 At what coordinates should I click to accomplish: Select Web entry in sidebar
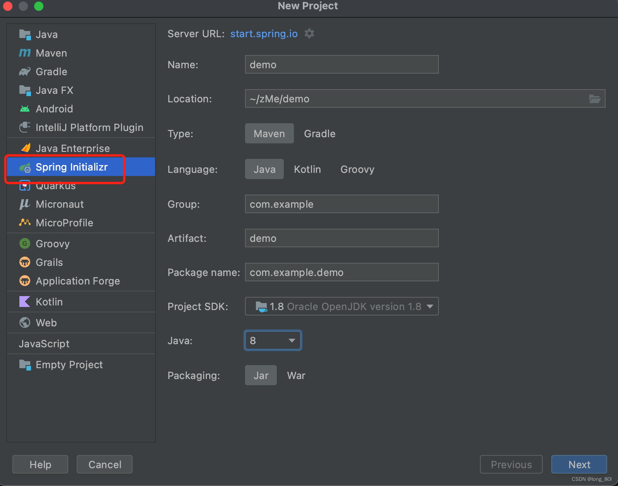81,322
